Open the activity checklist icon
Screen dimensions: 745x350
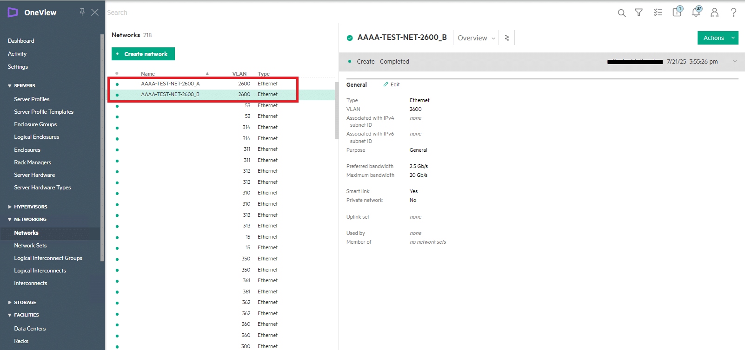pos(658,13)
